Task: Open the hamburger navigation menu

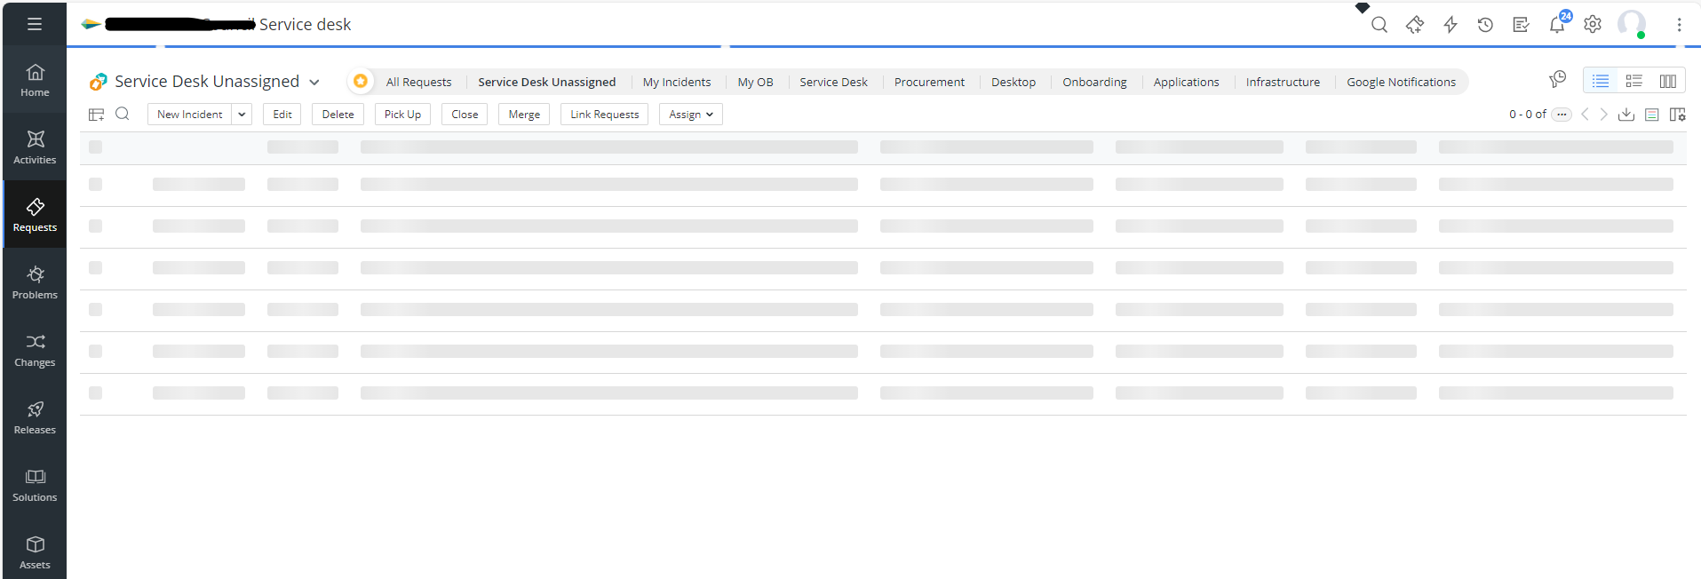Action: pyautogui.click(x=35, y=24)
